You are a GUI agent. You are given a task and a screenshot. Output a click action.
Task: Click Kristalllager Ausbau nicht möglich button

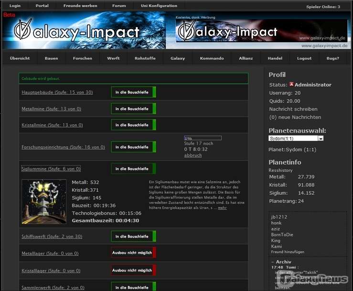[x=133, y=270]
